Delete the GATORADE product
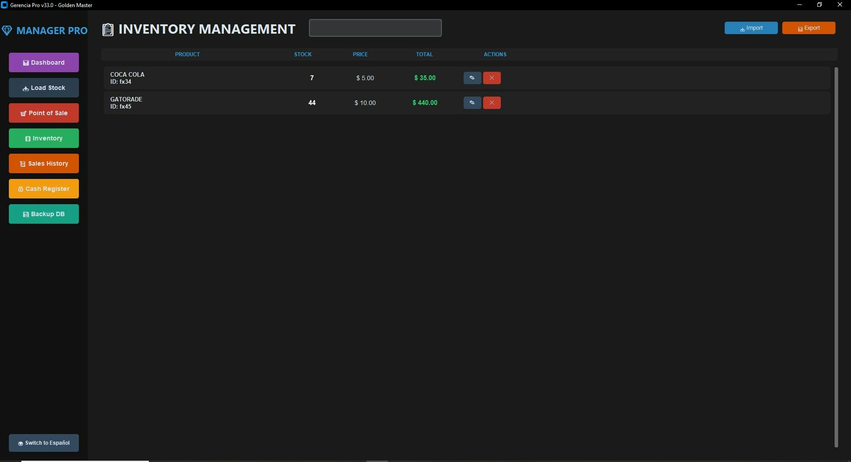Screen dimensions: 851x462 492,103
